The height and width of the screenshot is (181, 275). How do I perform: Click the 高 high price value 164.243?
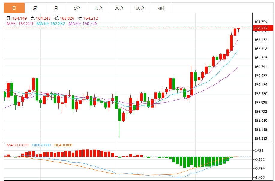43,18
